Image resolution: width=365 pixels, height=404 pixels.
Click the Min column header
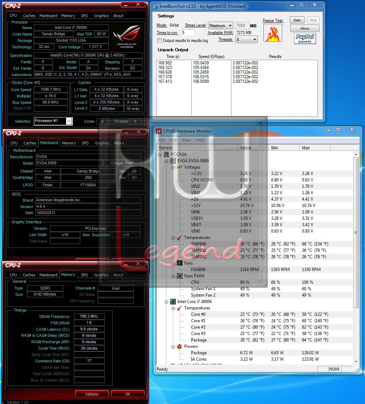[x=284, y=148]
